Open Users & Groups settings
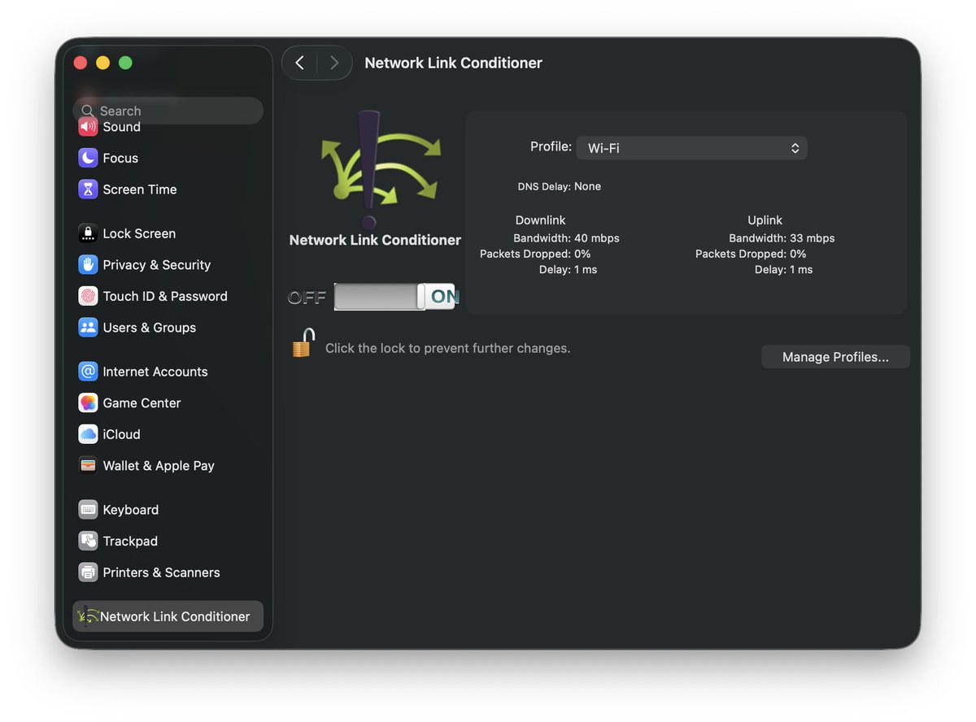 (x=168, y=328)
